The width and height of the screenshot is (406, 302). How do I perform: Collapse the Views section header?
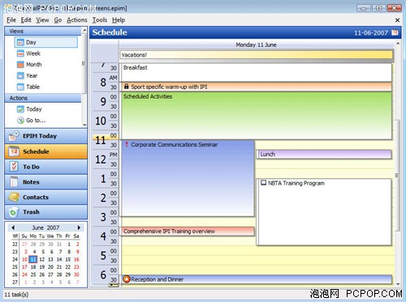[43, 31]
